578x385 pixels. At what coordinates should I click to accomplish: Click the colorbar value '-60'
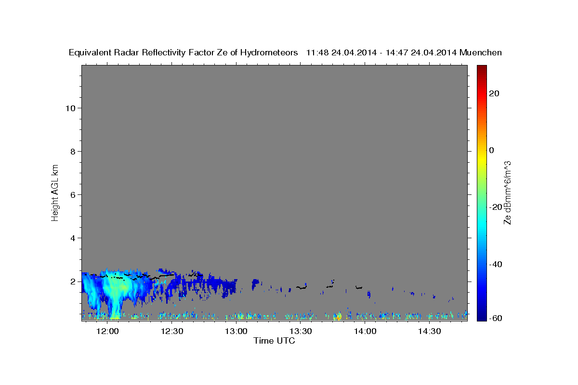pos(495,318)
